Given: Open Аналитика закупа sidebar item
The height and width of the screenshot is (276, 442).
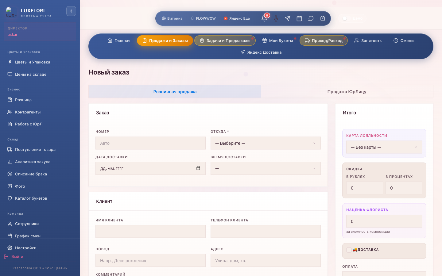Looking at the screenshot, I should (40, 162).
